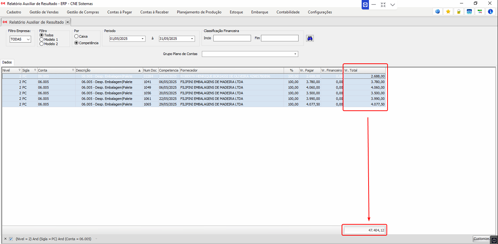Click the yellow star favorites icon
Image resolution: width=498 pixels, height=244 pixels.
[448, 12]
